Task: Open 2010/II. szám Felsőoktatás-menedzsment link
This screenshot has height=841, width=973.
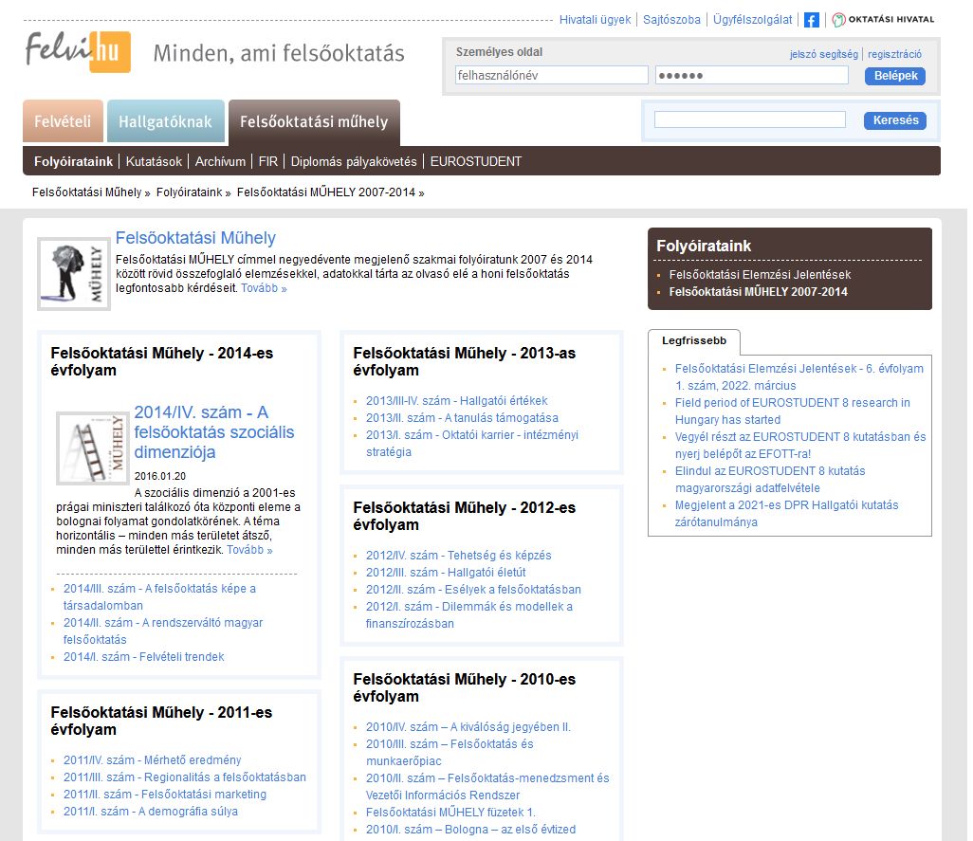Action: (487, 786)
